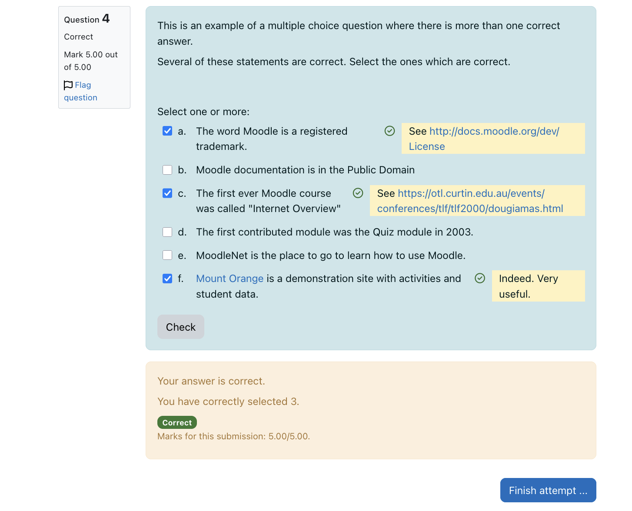
Task: Click the correct checkmark icon for option a
Action: 390,131
